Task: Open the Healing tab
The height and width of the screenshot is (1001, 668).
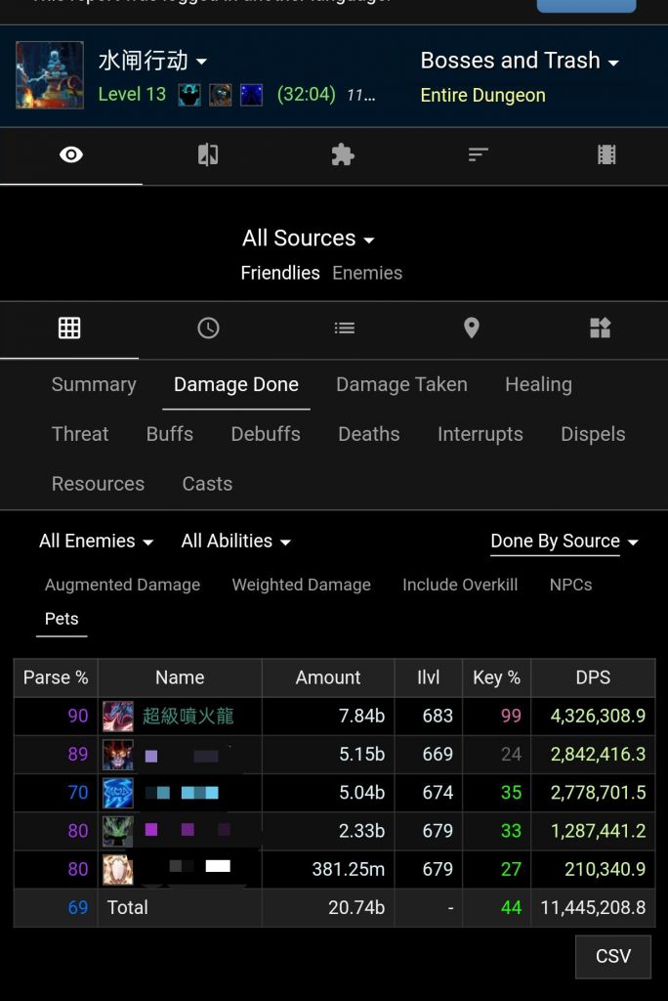Action: point(538,385)
